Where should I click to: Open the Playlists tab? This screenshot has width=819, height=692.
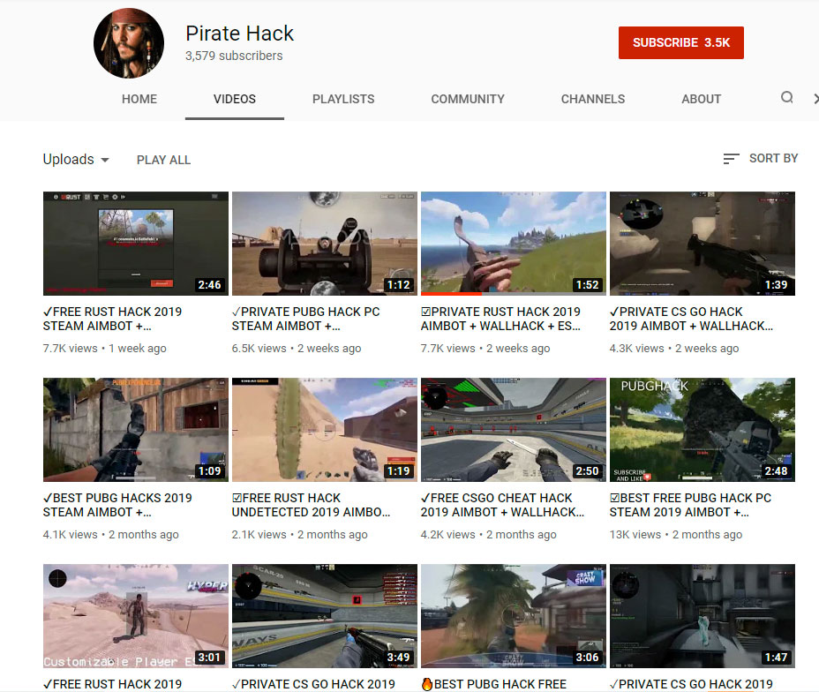(x=343, y=99)
